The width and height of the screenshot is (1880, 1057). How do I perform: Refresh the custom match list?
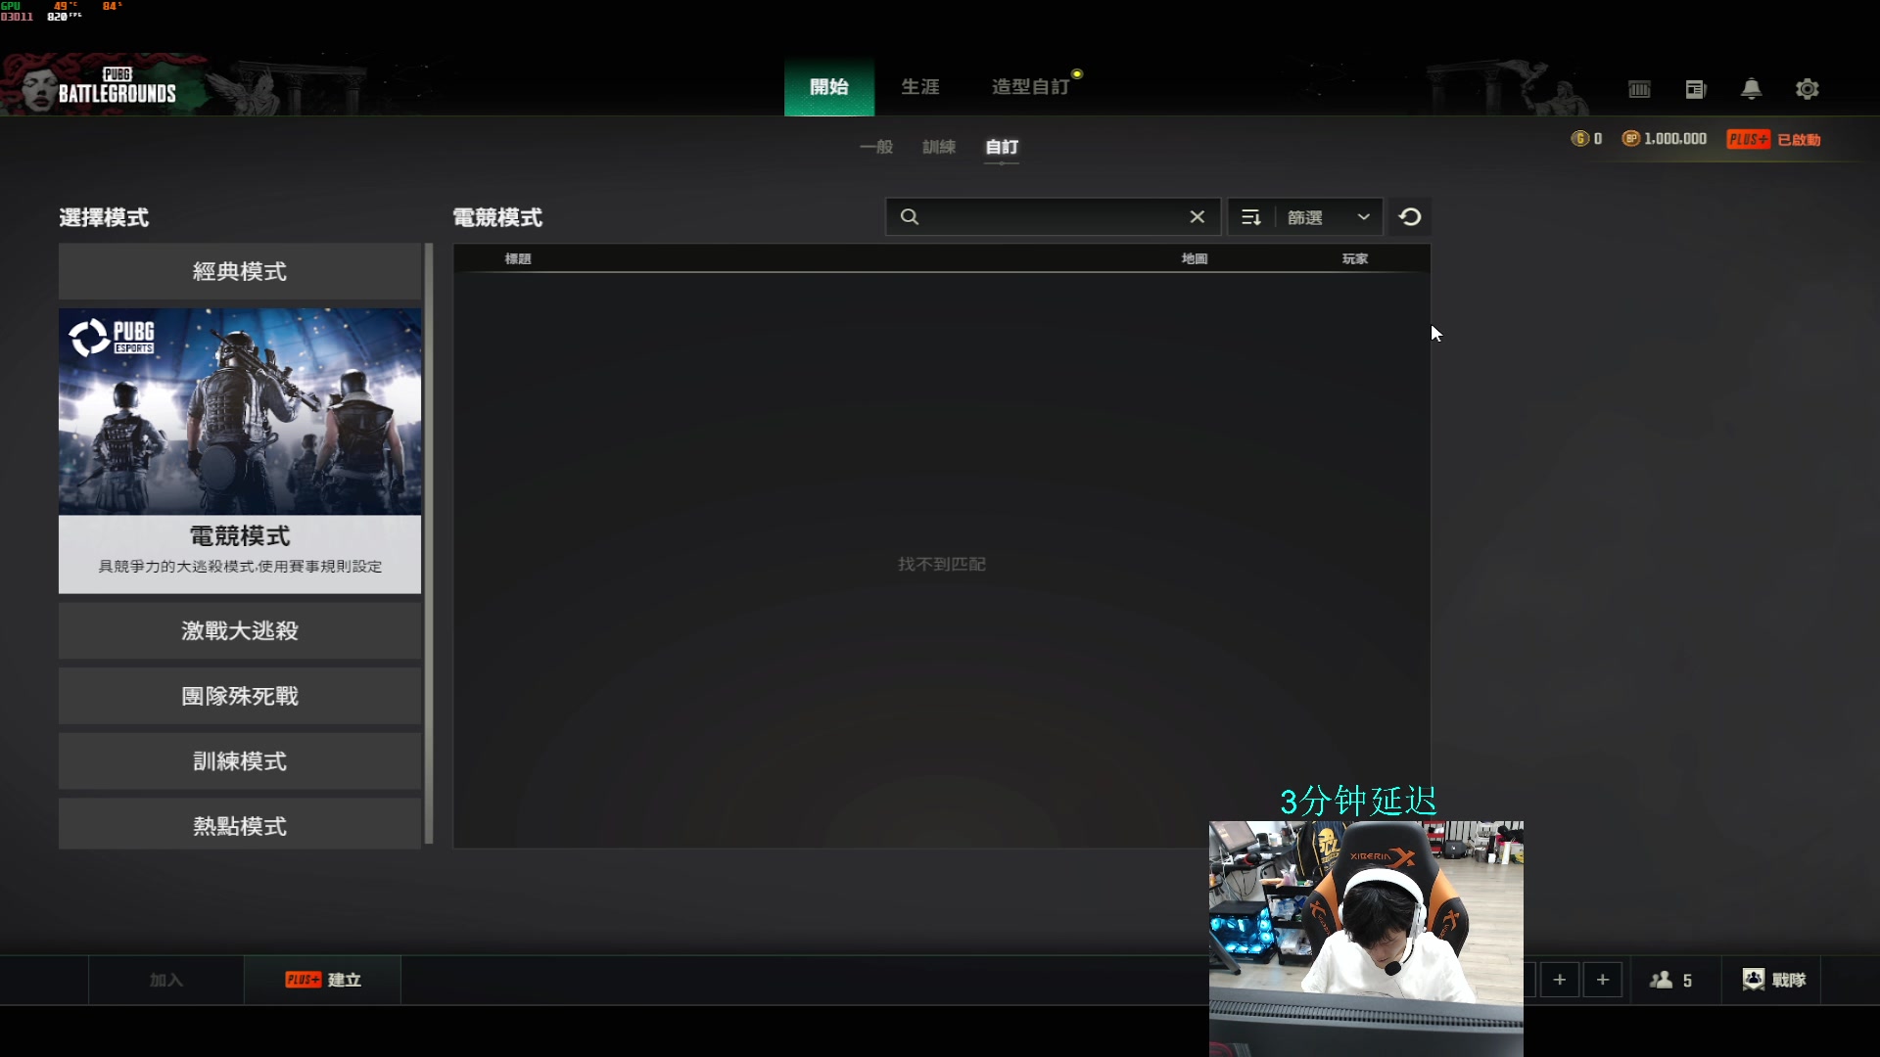click(x=1410, y=217)
